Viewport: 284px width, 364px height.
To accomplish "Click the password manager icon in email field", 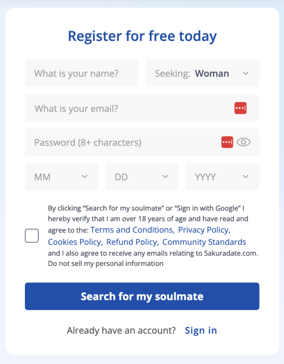I will click(240, 108).
